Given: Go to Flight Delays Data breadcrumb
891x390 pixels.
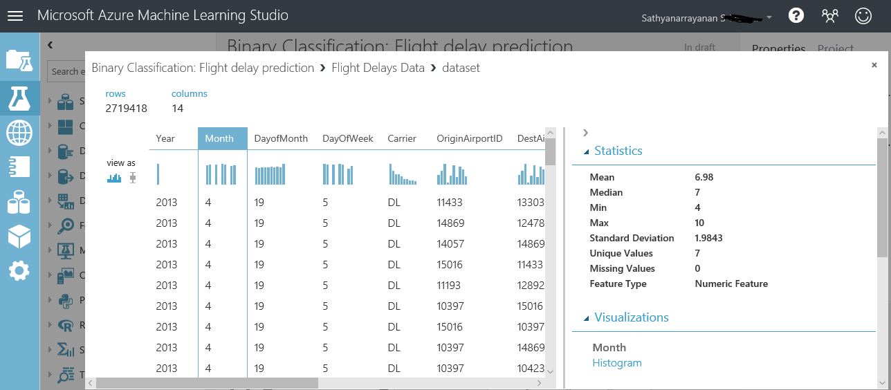Looking at the screenshot, I should pyautogui.click(x=378, y=68).
